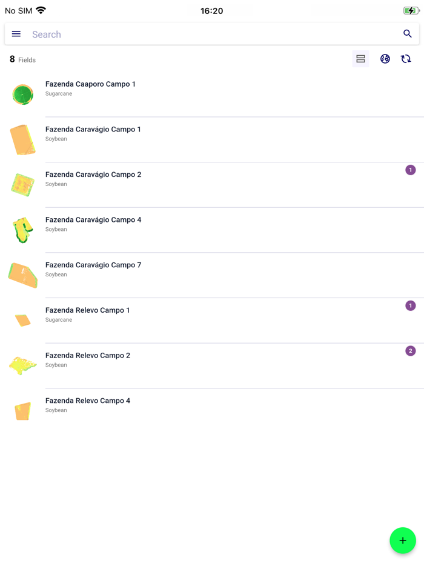Tap the battery charging indicator

click(x=412, y=10)
